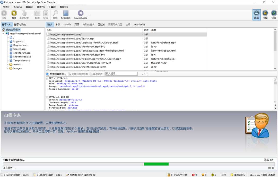Open the toolbar overflow dropdown after PowerTools
Screen dimensions: 278x177
tap(90, 15)
